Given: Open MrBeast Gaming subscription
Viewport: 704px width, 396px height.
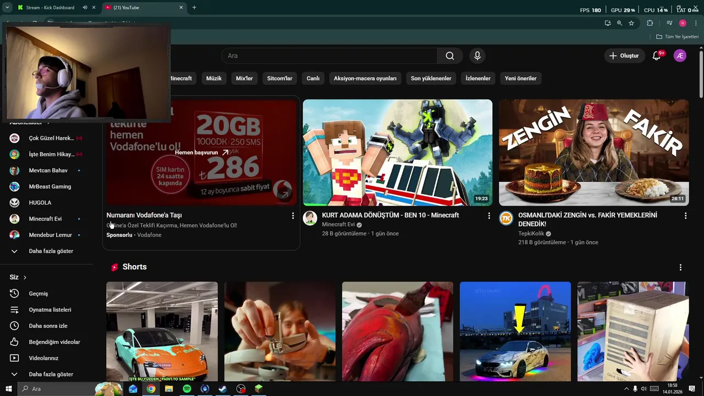Looking at the screenshot, I should (x=50, y=186).
